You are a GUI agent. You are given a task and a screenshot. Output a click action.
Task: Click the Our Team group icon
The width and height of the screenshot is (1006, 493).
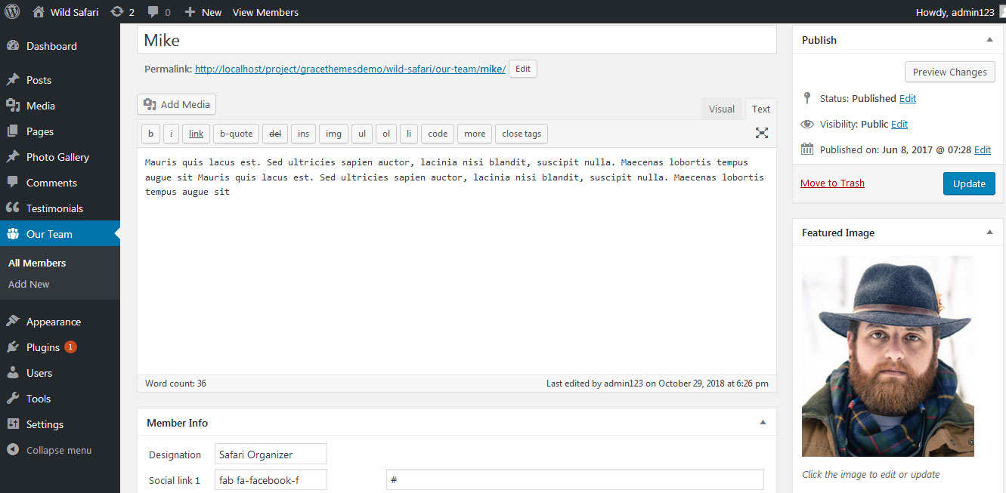13,234
